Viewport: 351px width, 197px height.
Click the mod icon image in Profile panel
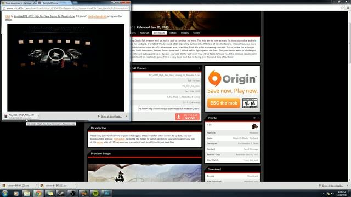pyautogui.click(x=254, y=126)
